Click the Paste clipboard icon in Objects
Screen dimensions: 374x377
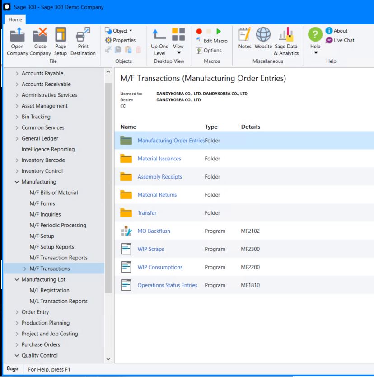pyautogui.click(x=128, y=50)
